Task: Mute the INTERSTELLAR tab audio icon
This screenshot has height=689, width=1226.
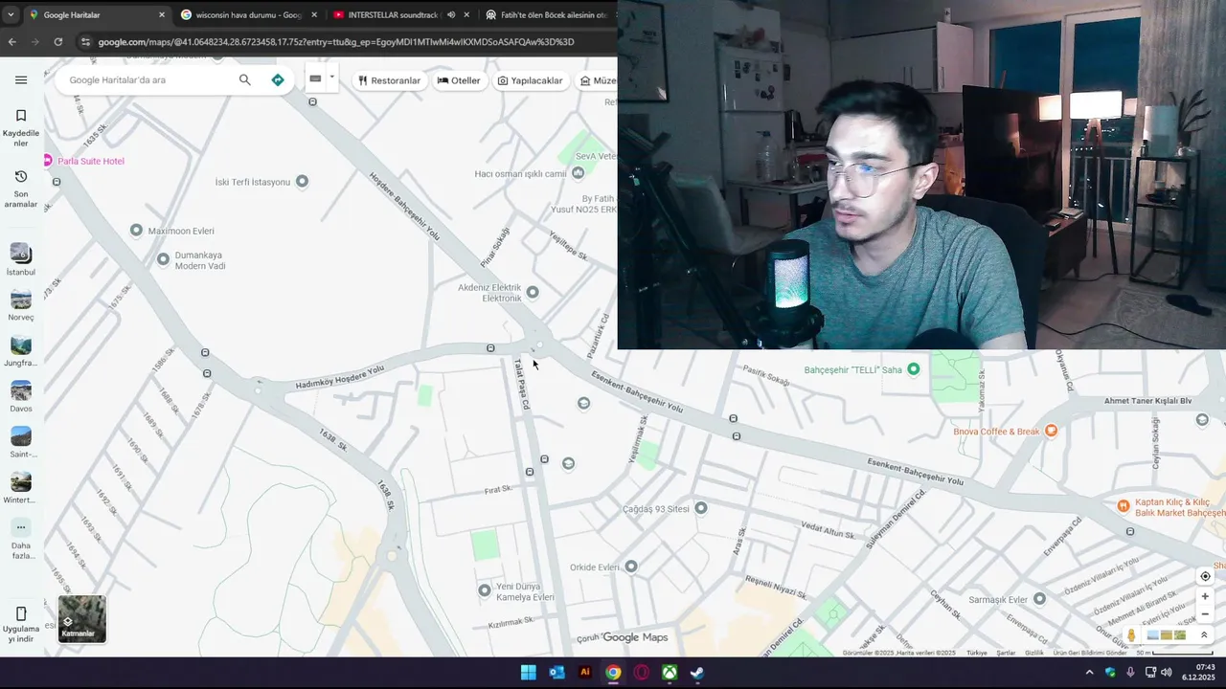Action: point(451,14)
